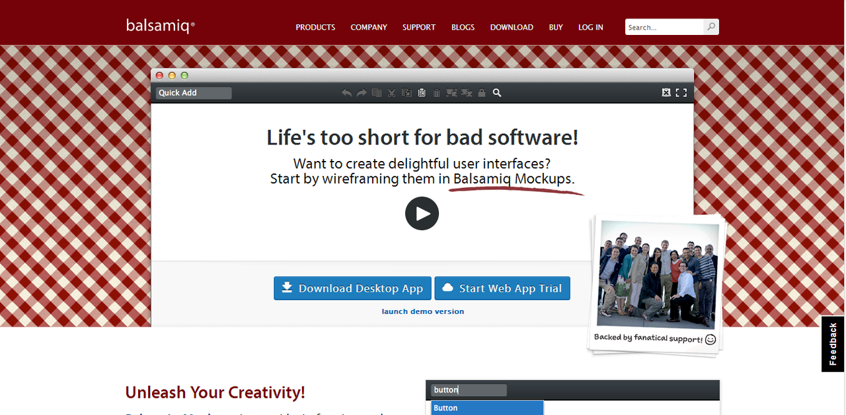The image size is (846, 415).
Task: Open the BUY page
Action: click(x=556, y=28)
